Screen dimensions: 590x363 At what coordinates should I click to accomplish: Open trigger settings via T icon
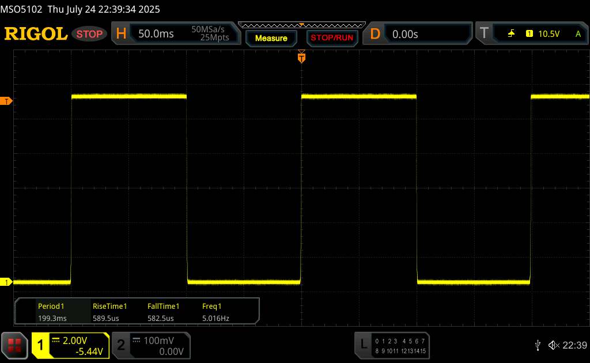click(x=484, y=34)
